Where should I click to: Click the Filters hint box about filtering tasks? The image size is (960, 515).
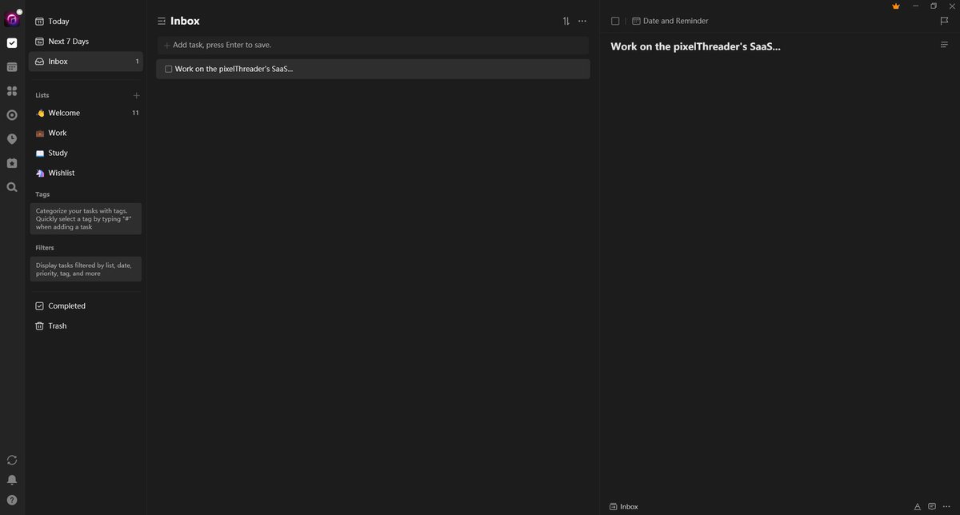click(x=86, y=269)
